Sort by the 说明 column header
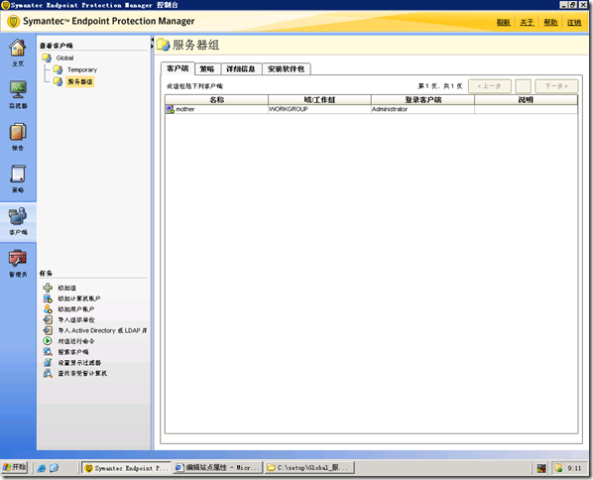 click(x=526, y=100)
